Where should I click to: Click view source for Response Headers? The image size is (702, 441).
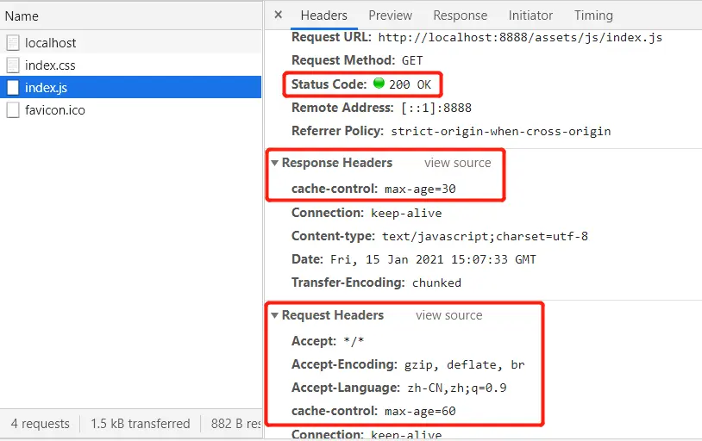coord(457,163)
